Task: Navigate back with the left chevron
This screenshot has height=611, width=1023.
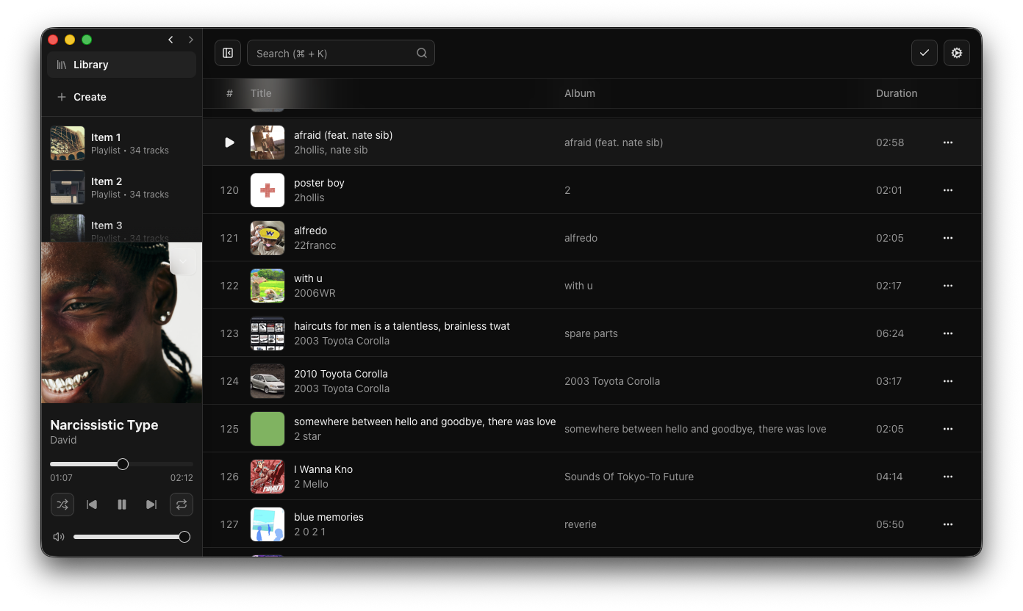Action: (x=170, y=40)
